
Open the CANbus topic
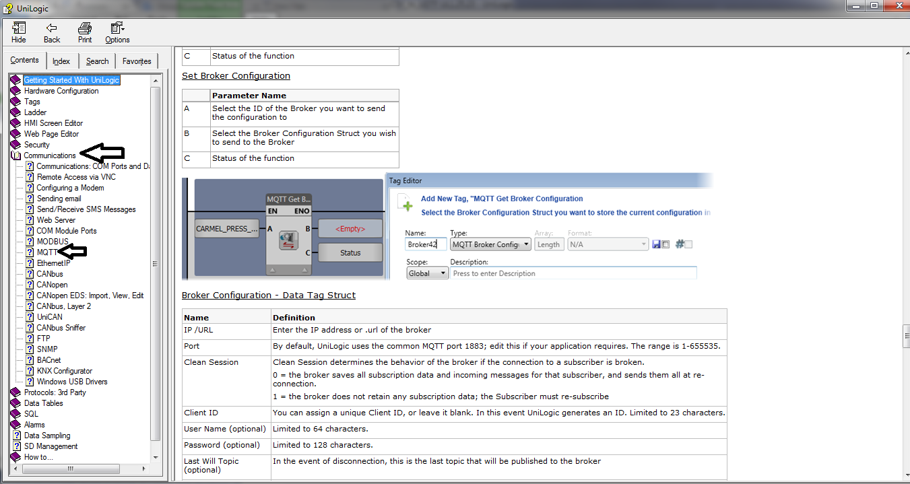[50, 274]
